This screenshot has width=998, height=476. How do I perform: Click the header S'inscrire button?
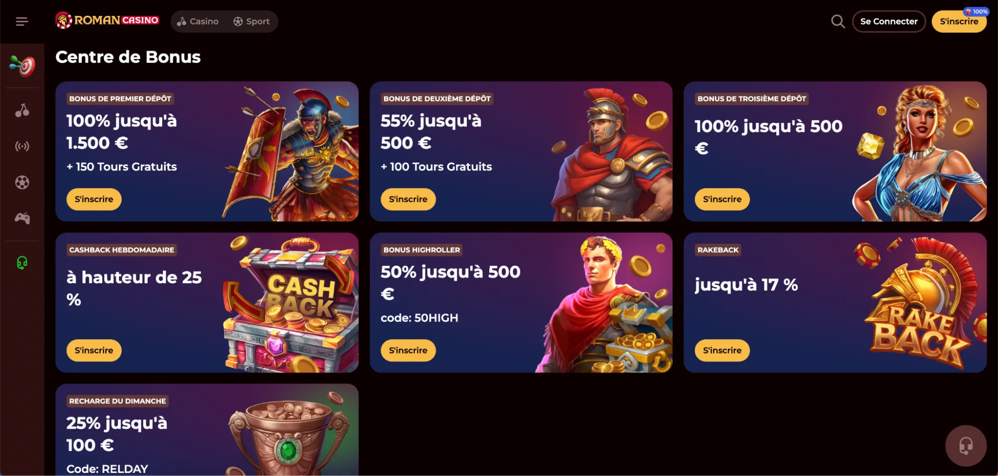pyautogui.click(x=959, y=21)
